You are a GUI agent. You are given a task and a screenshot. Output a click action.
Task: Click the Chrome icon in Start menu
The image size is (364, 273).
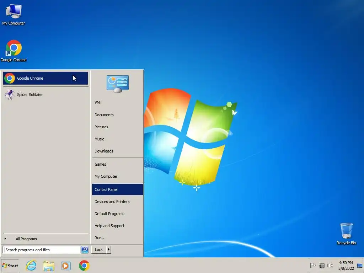[10, 78]
